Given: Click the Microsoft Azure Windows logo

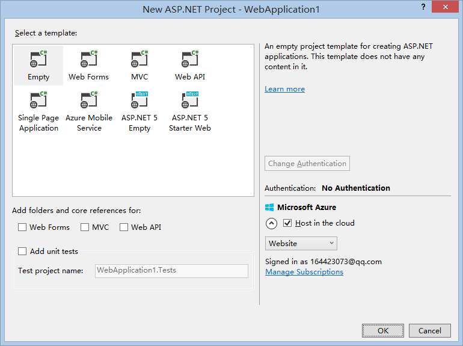Looking at the screenshot, I should point(269,208).
